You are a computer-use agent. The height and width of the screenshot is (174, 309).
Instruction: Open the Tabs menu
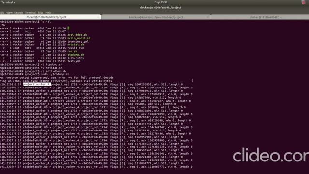tap(41, 13)
